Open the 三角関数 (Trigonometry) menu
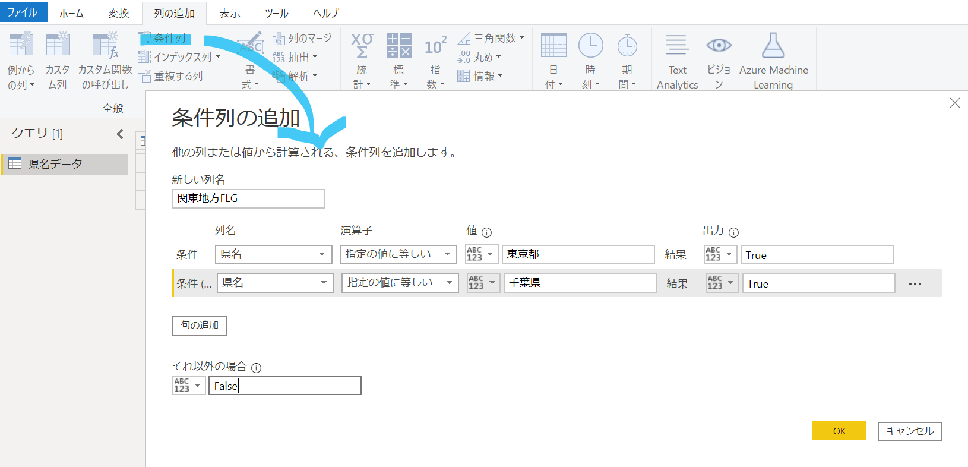Viewport: 968px width, 467px height. (x=491, y=38)
